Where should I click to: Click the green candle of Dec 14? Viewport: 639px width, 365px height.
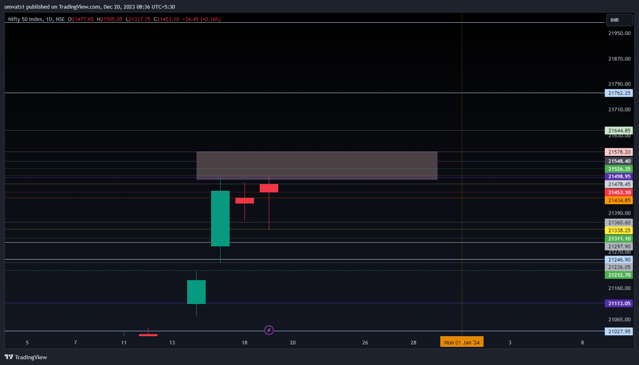tap(196, 292)
